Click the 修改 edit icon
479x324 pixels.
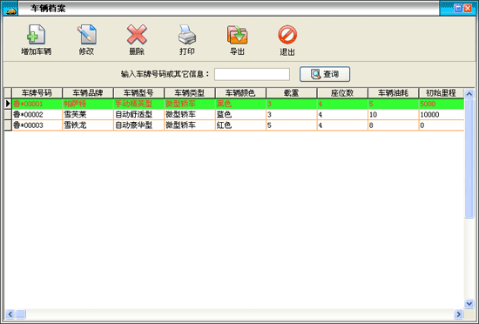(x=87, y=35)
